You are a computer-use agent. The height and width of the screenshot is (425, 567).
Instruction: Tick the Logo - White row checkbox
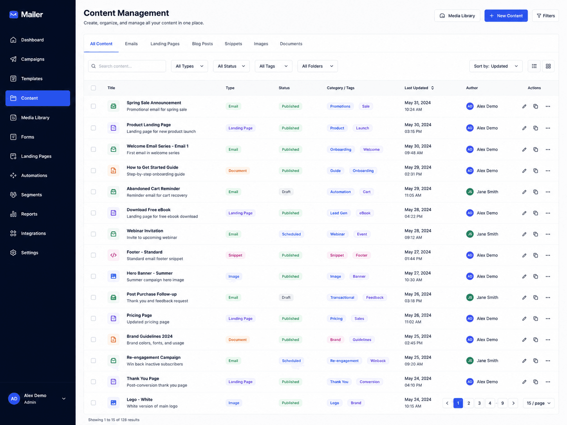pos(93,403)
